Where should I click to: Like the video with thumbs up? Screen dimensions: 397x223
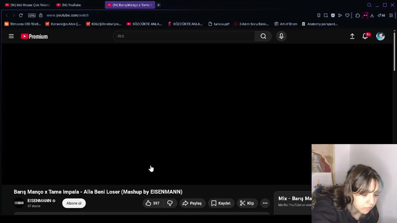click(153, 203)
